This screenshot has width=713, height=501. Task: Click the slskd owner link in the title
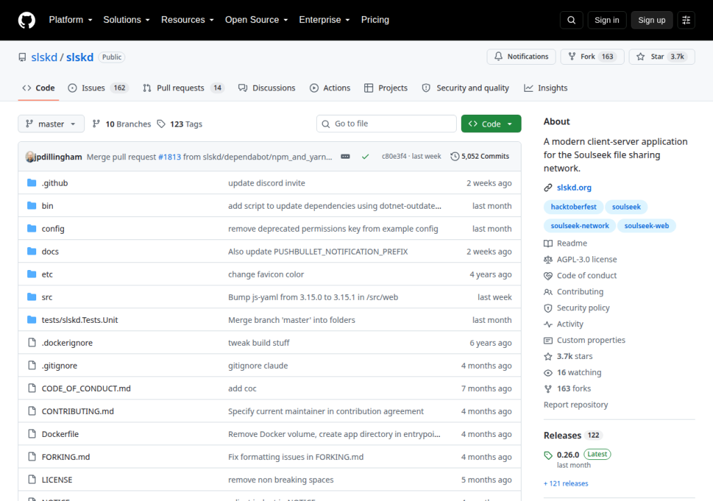[44, 57]
